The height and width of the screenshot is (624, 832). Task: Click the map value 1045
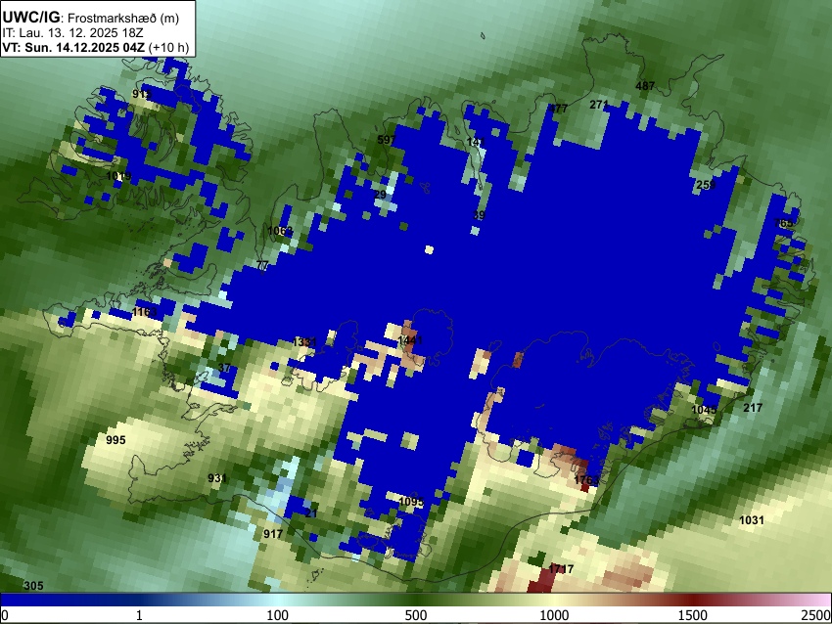click(x=704, y=410)
